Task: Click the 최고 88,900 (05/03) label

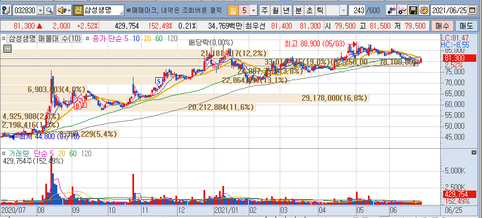Action: coord(315,44)
